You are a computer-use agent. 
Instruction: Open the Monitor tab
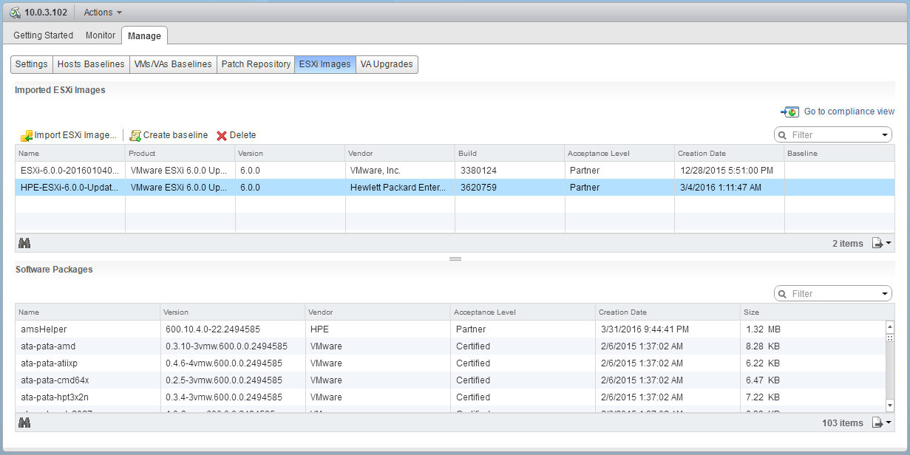point(100,35)
